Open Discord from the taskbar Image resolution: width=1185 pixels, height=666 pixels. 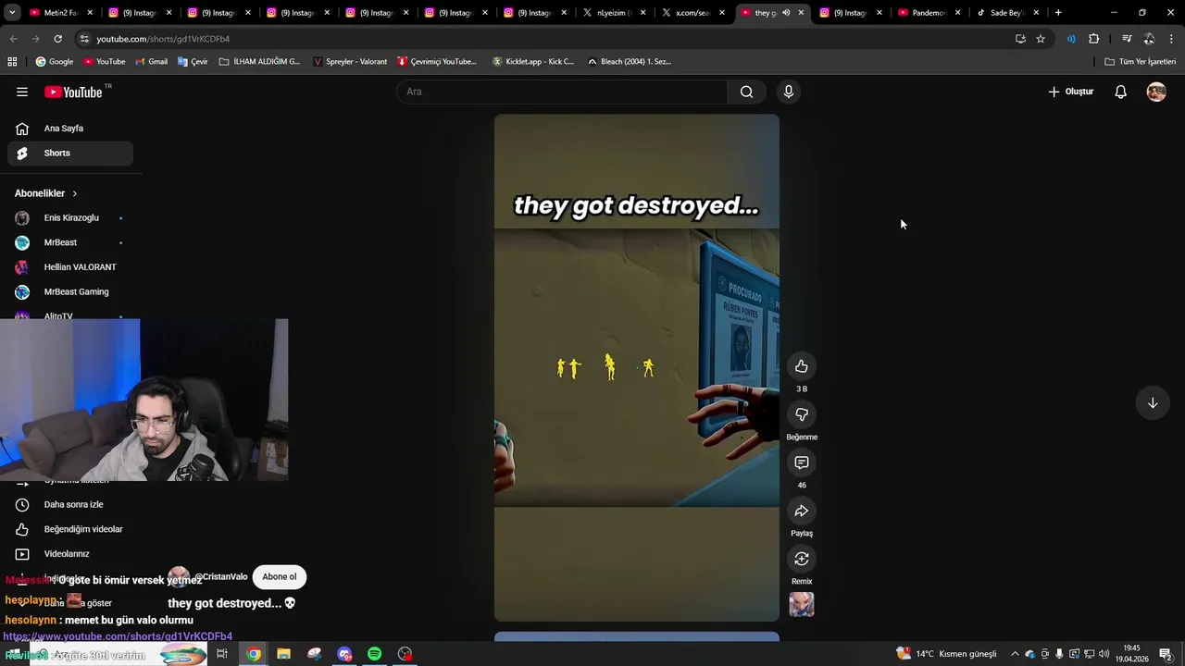point(344,654)
